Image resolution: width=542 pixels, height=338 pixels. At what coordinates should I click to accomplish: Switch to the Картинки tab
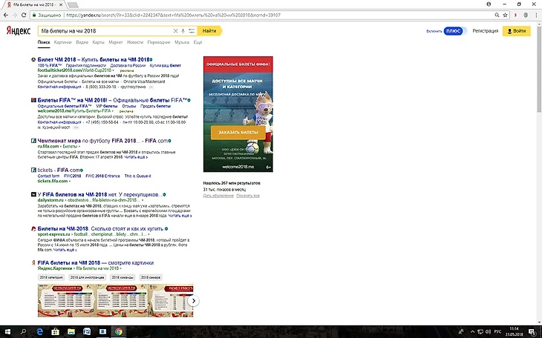click(x=62, y=42)
